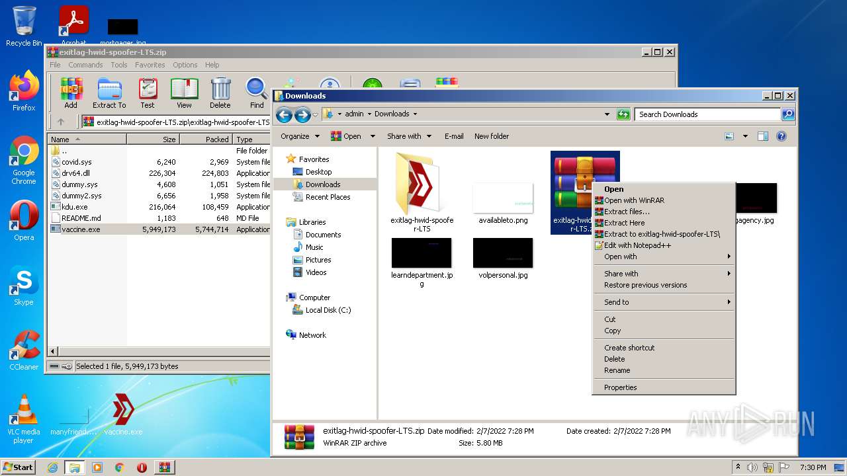Click Back button in Downloads explorer

coord(284,115)
